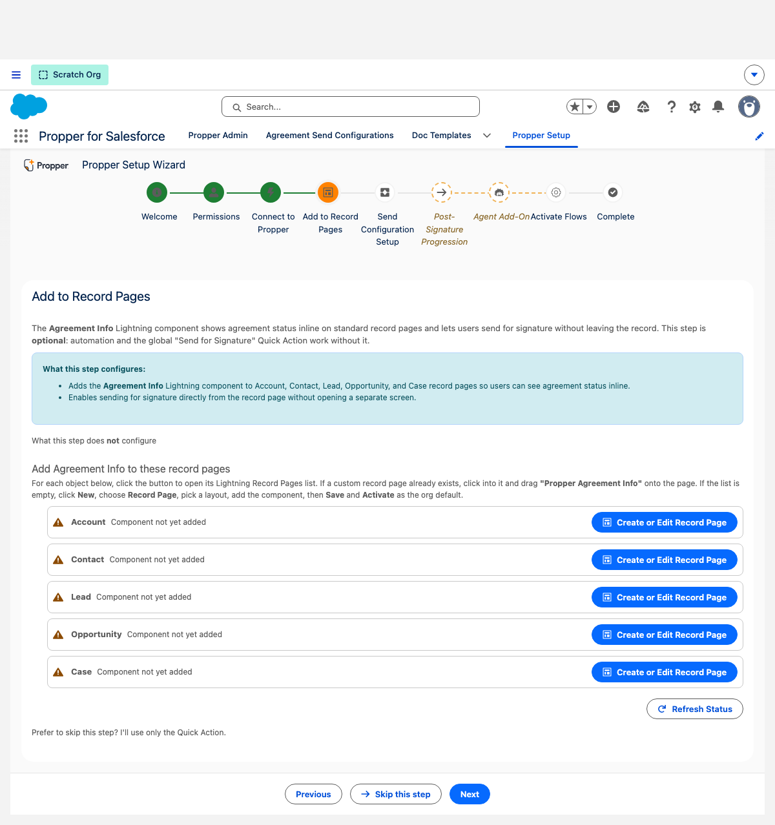Click the Next button
Screen dimensions: 775x825
[x=470, y=794]
